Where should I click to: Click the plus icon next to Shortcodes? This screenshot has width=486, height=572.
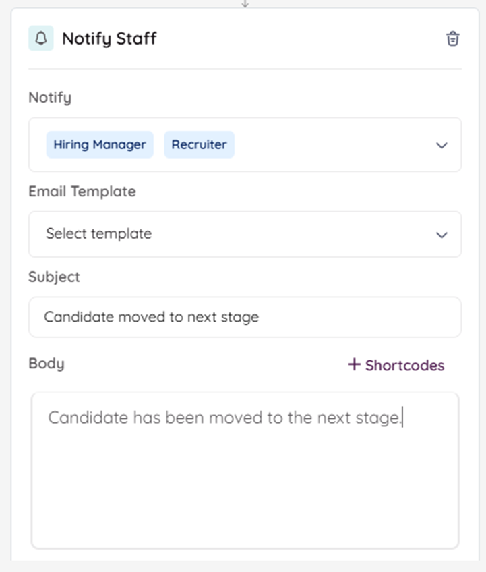(354, 365)
